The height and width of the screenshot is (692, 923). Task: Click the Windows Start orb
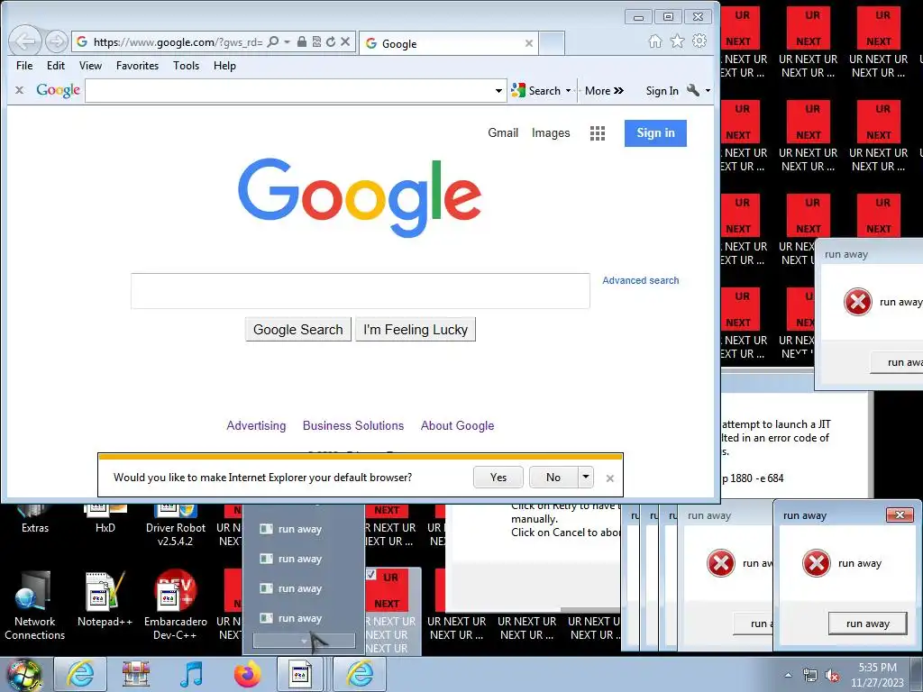point(23,674)
